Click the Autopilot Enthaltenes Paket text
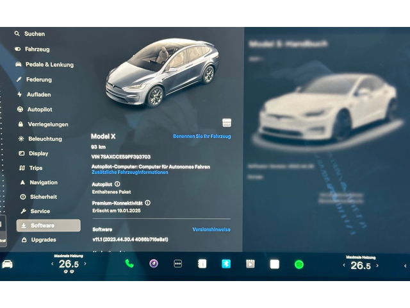The image size is (410, 308). click(x=111, y=192)
